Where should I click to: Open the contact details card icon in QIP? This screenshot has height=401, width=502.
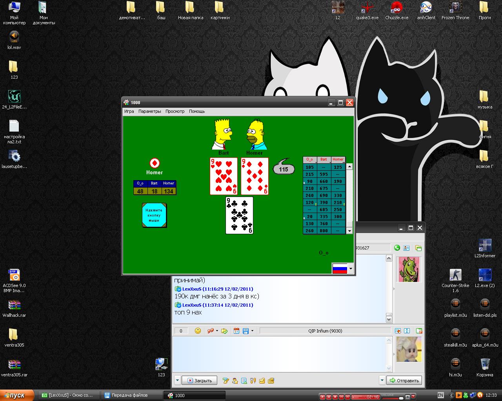(406, 248)
